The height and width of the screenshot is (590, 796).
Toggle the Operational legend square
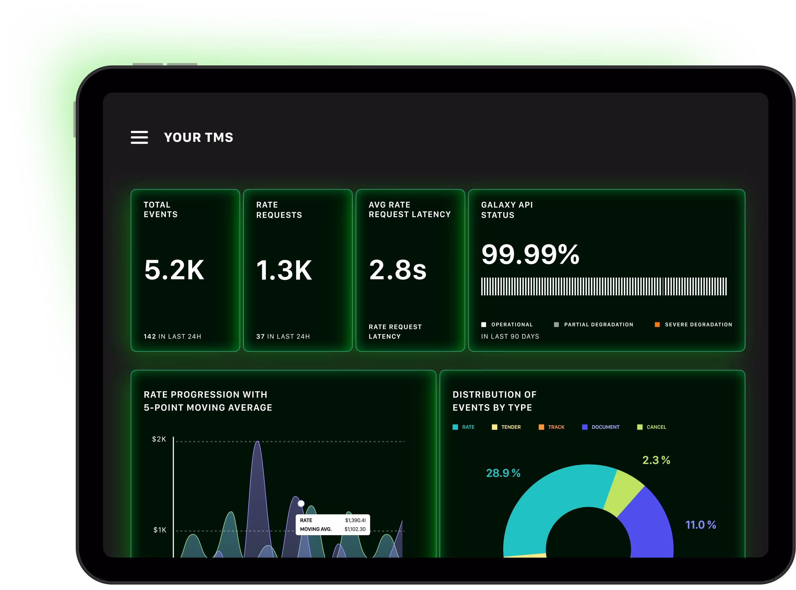pyautogui.click(x=484, y=325)
